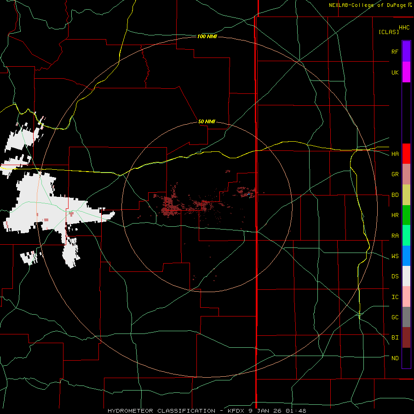This screenshot has width=414, height=414.
Task: Click the purple RF legend color swatch
Action: [x=406, y=52]
